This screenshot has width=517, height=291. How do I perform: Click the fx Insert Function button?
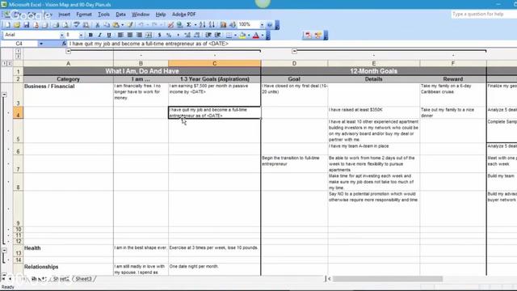(x=64, y=44)
